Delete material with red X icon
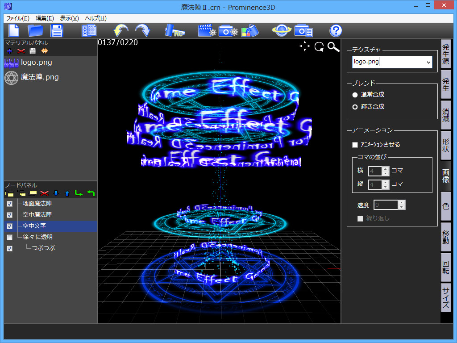Viewport: 457px width, 343px height. pyautogui.click(x=21, y=51)
